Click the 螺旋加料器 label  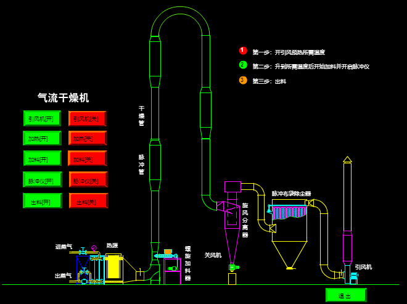(187, 263)
